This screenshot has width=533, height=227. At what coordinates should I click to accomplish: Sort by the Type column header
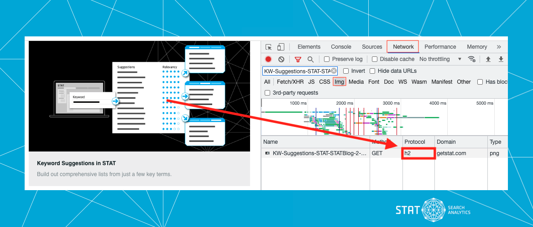tap(498, 142)
